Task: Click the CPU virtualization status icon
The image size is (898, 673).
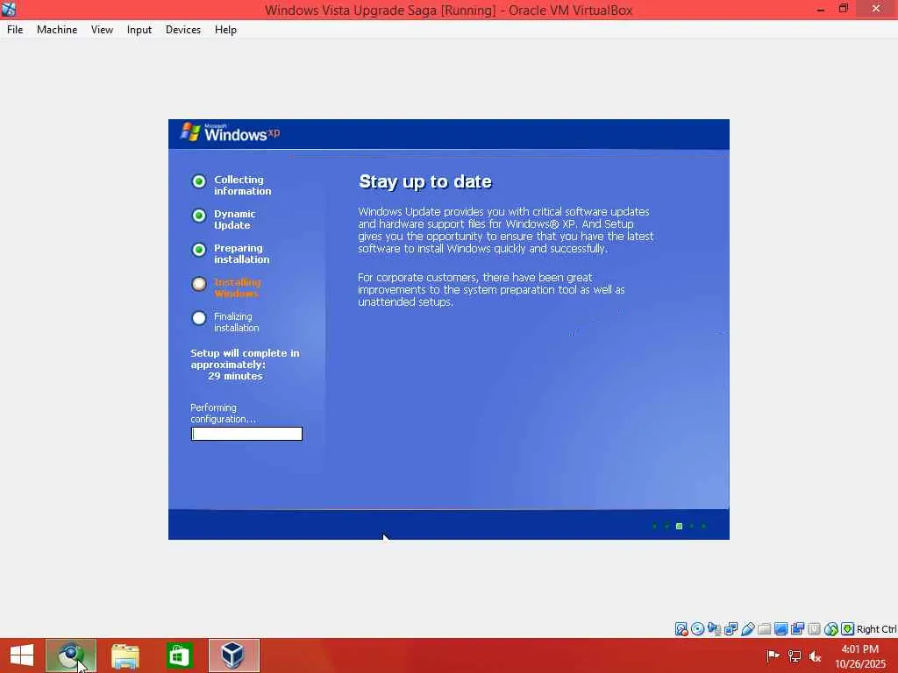Action: click(814, 629)
